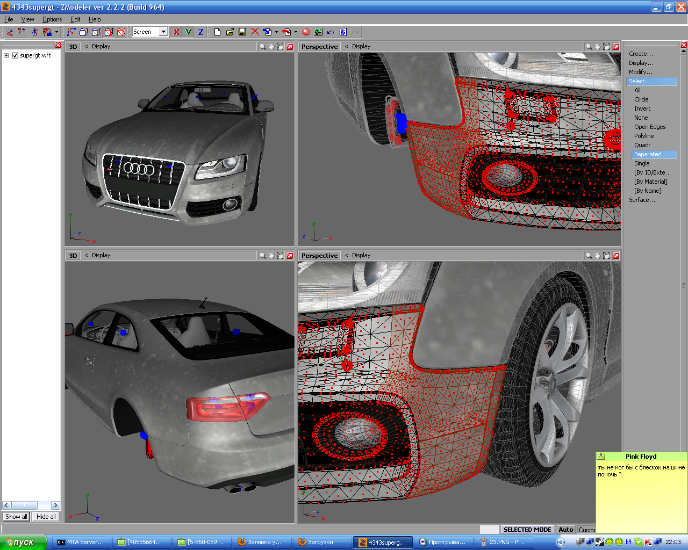Toggle the first cube level icon in the toolbar

click(83, 32)
